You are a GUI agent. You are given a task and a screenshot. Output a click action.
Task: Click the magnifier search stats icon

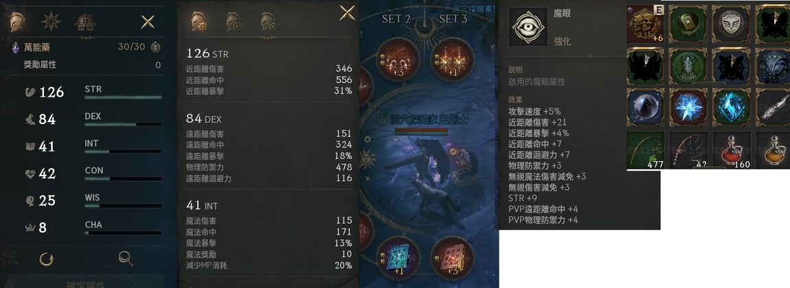126,259
